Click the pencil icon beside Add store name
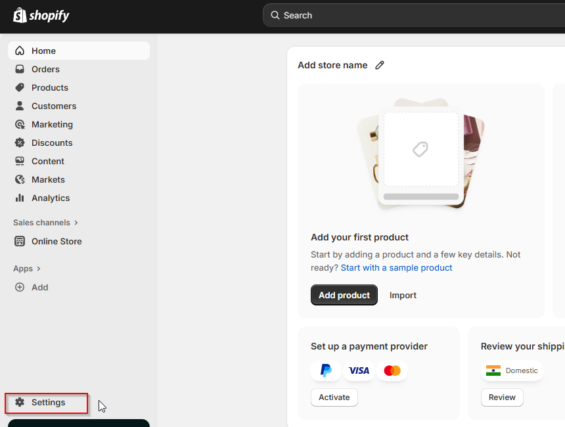The height and width of the screenshot is (427, 565). coord(380,65)
